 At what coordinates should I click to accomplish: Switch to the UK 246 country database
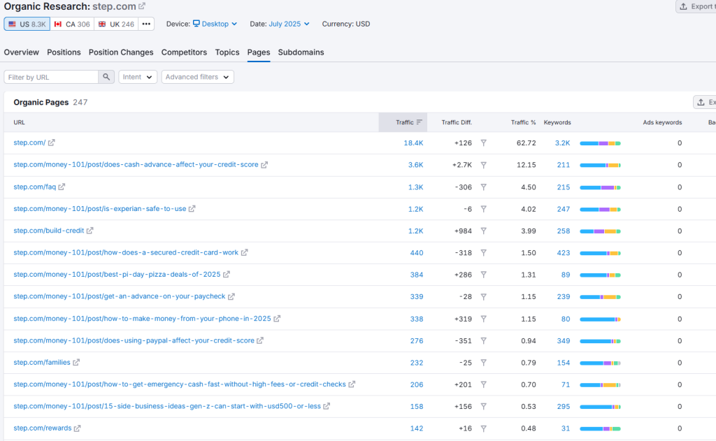point(115,24)
